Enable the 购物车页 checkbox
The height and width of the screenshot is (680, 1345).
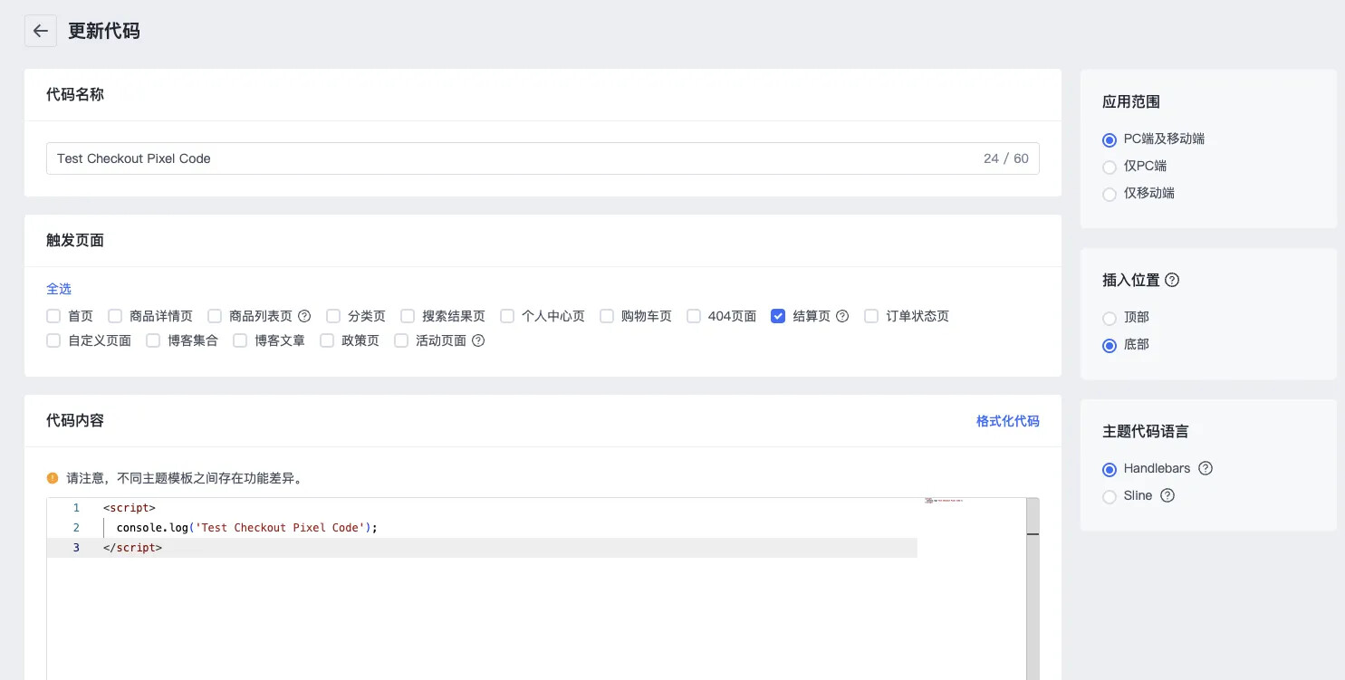(607, 316)
